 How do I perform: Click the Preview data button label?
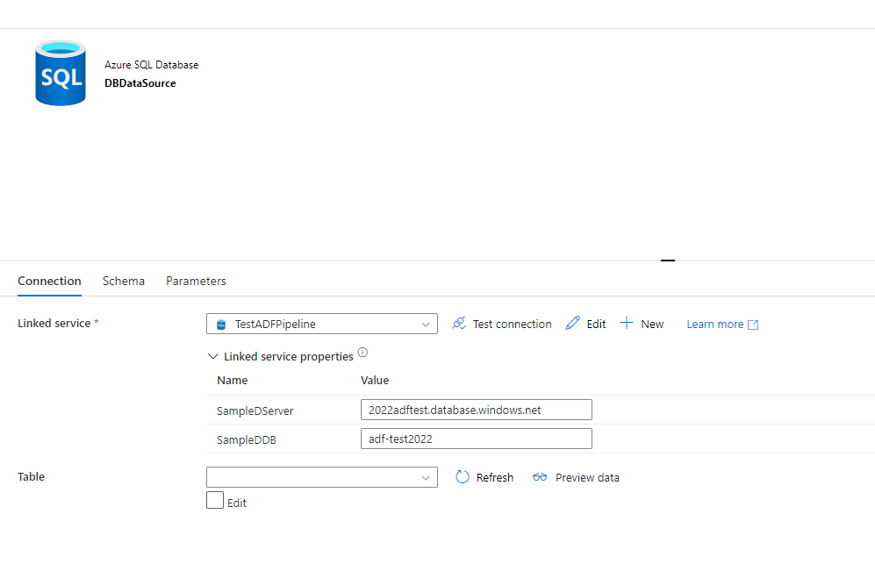(x=587, y=477)
